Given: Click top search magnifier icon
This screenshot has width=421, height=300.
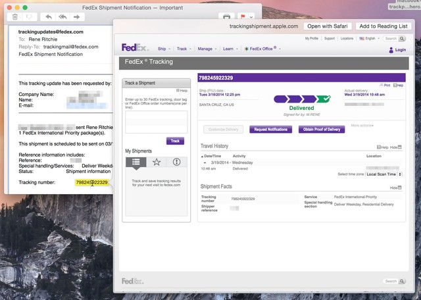Looking at the screenshot, I should [402, 39].
